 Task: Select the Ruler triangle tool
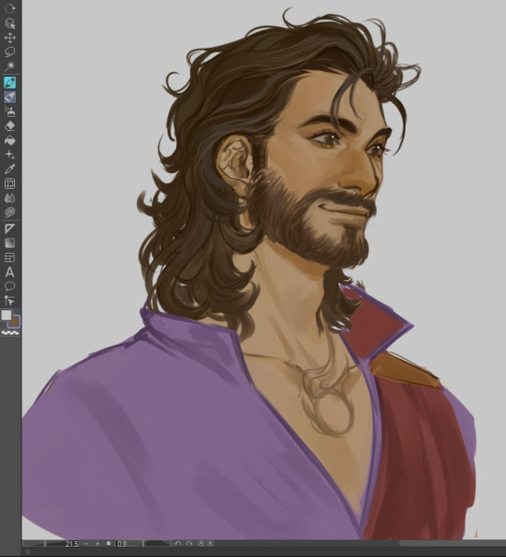tap(10, 228)
